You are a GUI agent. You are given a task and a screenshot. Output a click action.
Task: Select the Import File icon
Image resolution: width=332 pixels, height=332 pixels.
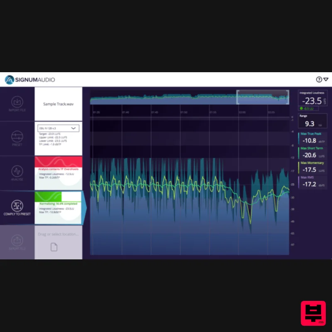click(x=17, y=103)
